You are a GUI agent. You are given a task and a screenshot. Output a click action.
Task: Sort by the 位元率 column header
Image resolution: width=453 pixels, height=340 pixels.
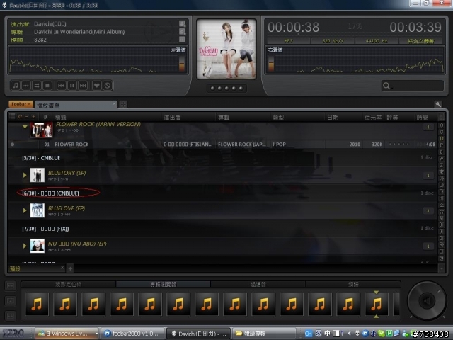coord(373,118)
